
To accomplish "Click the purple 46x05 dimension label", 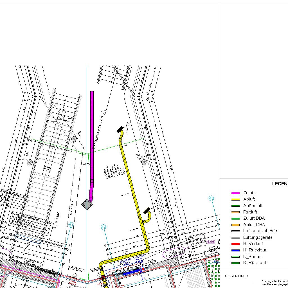I will pos(210,242).
